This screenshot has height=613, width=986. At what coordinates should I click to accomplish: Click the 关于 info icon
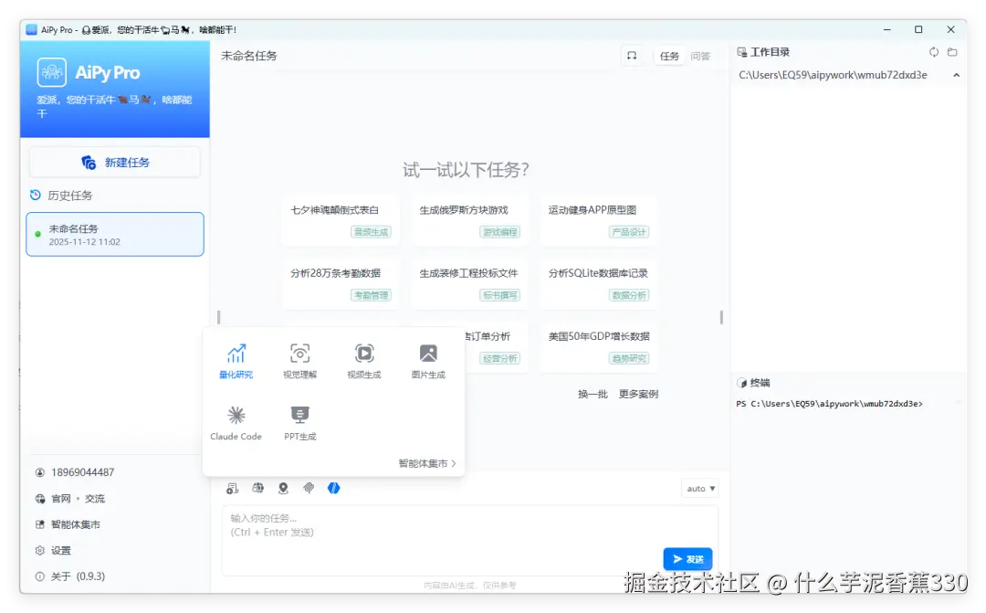(40, 576)
